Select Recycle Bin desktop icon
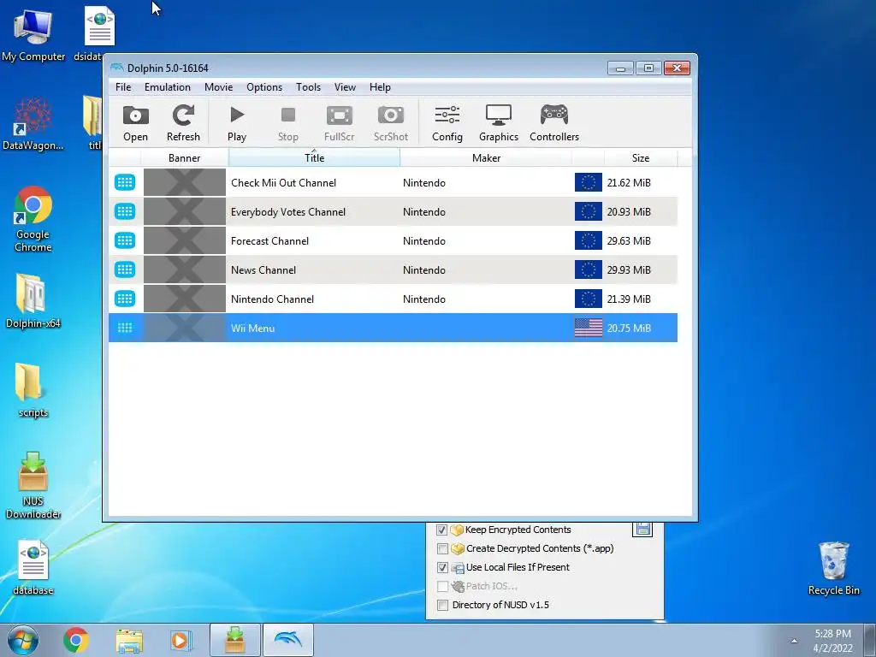The width and height of the screenshot is (876, 657). (833, 568)
